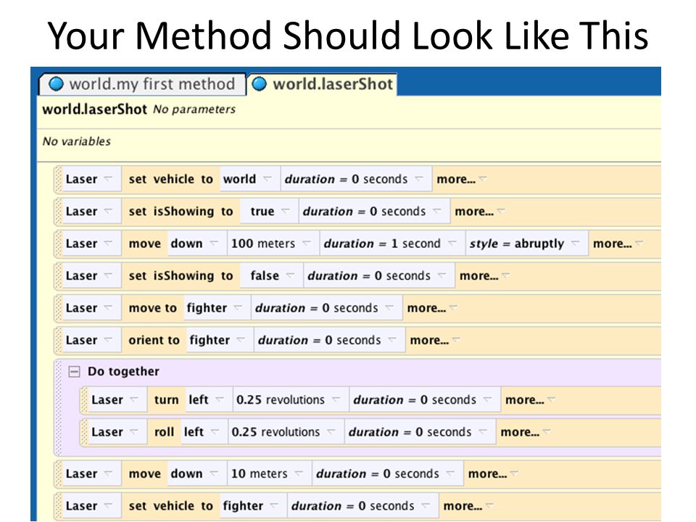Screen dimensions: 696x522
Task: Click more... in move down 100 meters row
Action: (618, 244)
